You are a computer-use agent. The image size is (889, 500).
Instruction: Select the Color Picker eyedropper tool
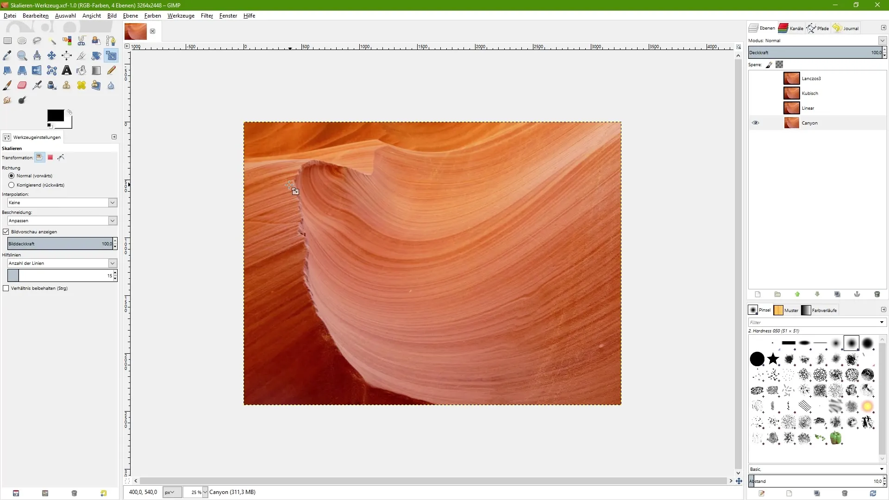click(7, 56)
